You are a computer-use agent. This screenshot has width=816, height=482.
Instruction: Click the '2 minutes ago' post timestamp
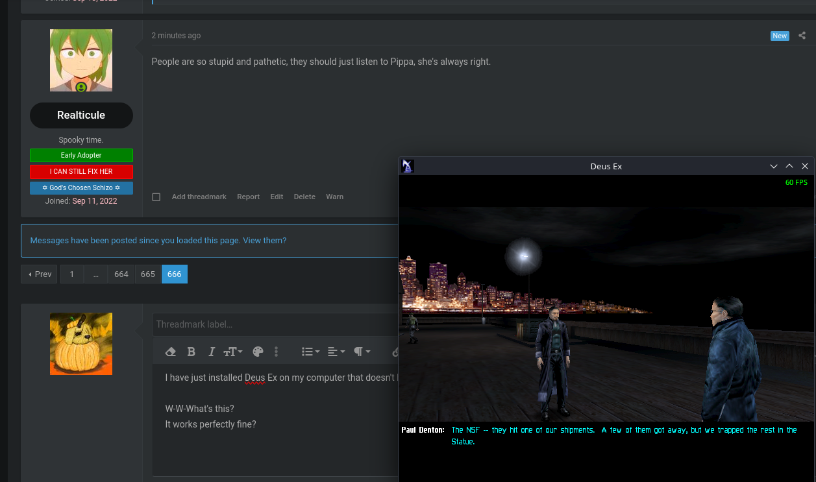tap(176, 36)
